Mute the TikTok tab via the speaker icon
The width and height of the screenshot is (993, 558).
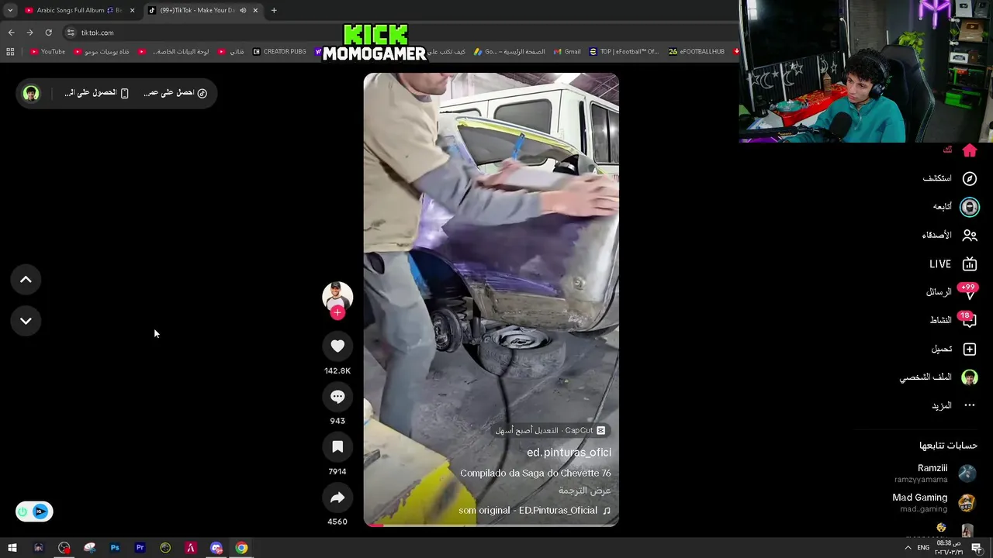point(243,10)
